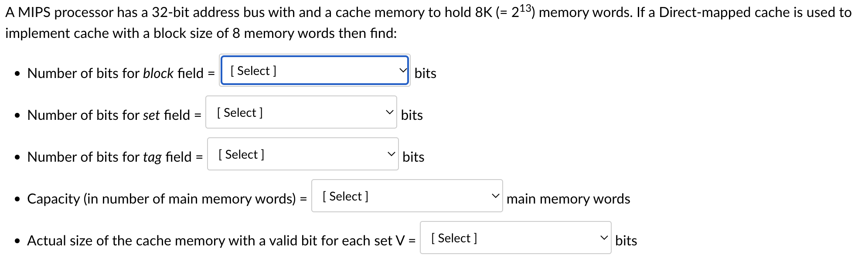858x265 pixels.
Task: Select the currently focused block field dropdown
Action: (x=314, y=71)
